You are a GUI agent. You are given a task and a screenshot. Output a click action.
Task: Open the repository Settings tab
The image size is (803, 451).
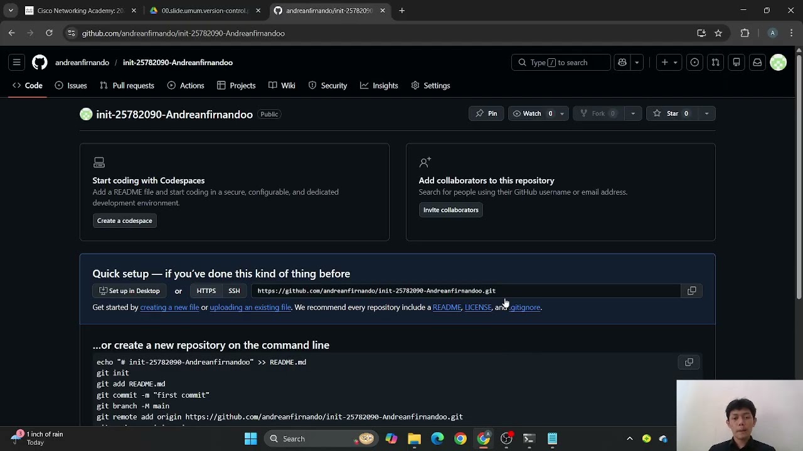coord(430,86)
